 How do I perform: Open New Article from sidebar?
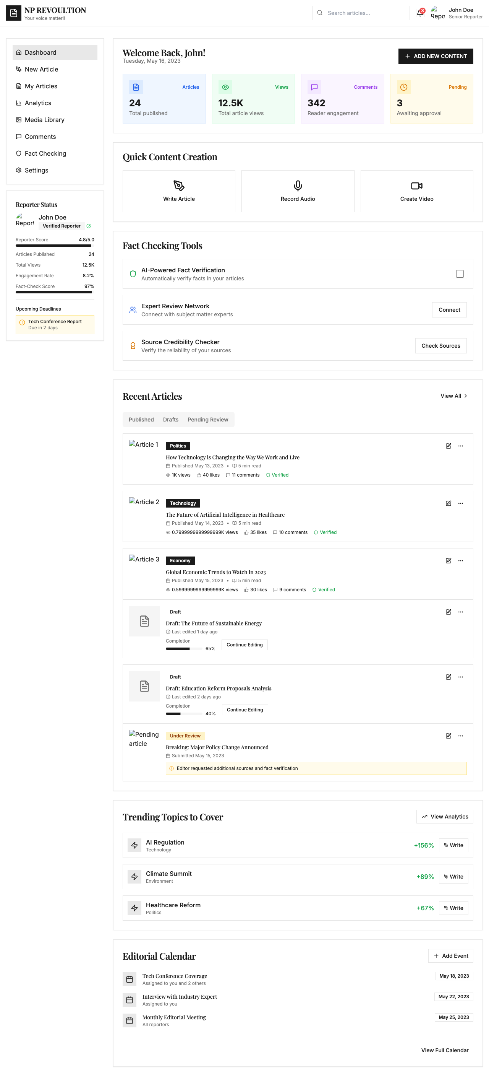pyautogui.click(x=55, y=70)
